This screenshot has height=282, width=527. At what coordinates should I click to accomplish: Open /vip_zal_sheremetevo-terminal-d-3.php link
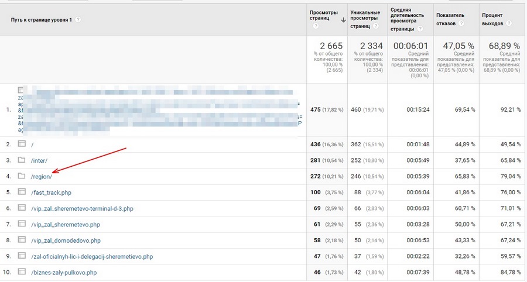tap(82, 209)
